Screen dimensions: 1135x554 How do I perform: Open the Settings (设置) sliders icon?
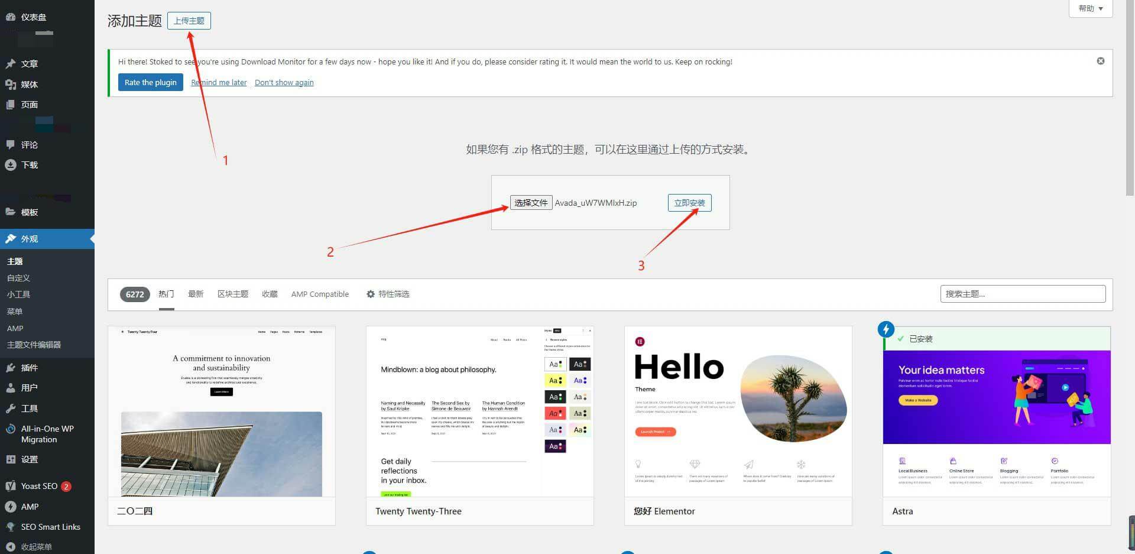pos(11,459)
